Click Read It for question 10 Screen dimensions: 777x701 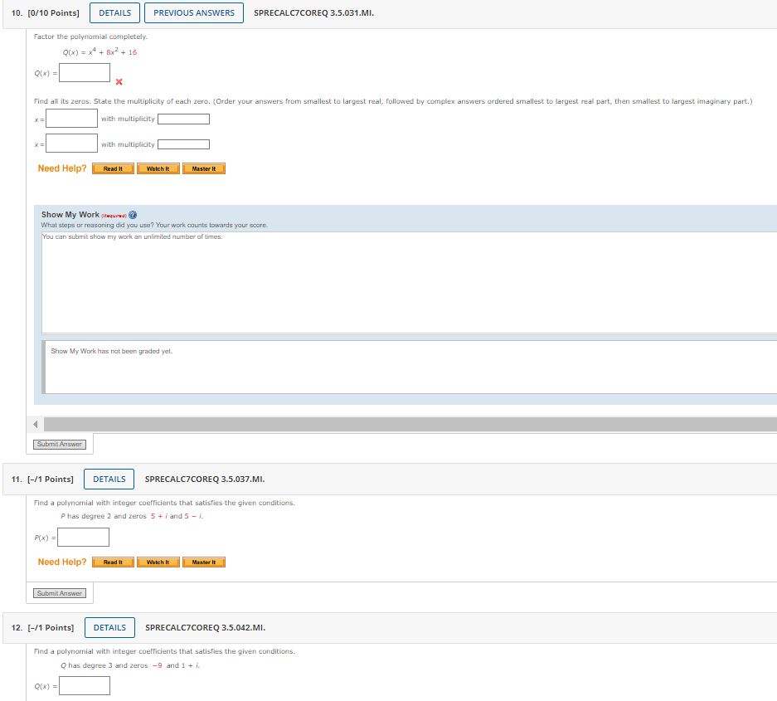tap(113, 168)
